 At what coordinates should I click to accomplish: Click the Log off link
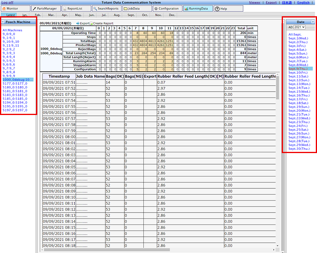tap(8, 2)
